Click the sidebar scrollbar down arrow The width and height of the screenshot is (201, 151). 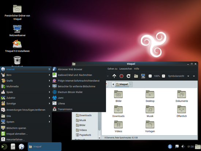(x=99, y=138)
